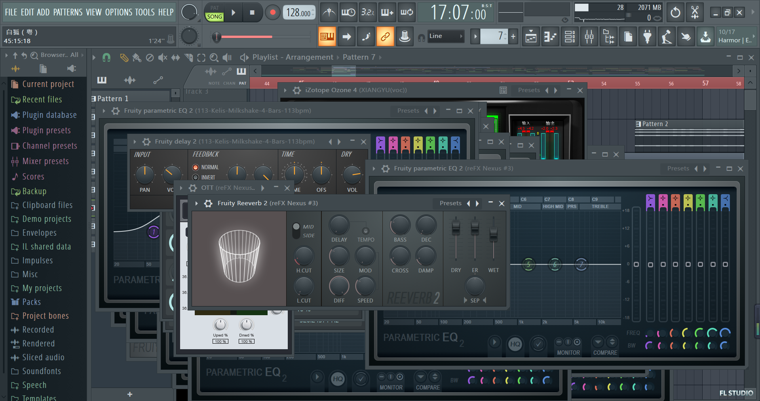Open the FILE menu

(x=11, y=12)
